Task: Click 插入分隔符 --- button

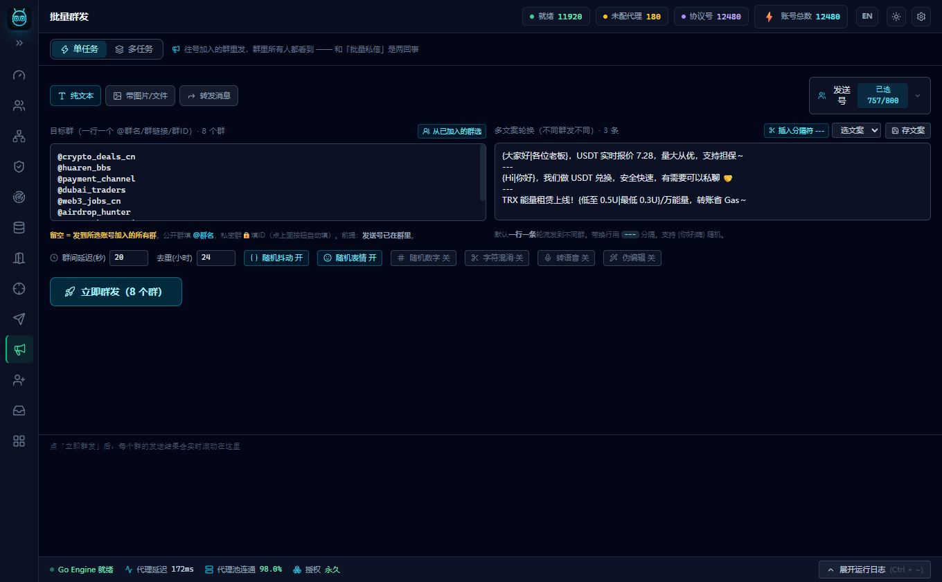Action: [x=797, y=130]
